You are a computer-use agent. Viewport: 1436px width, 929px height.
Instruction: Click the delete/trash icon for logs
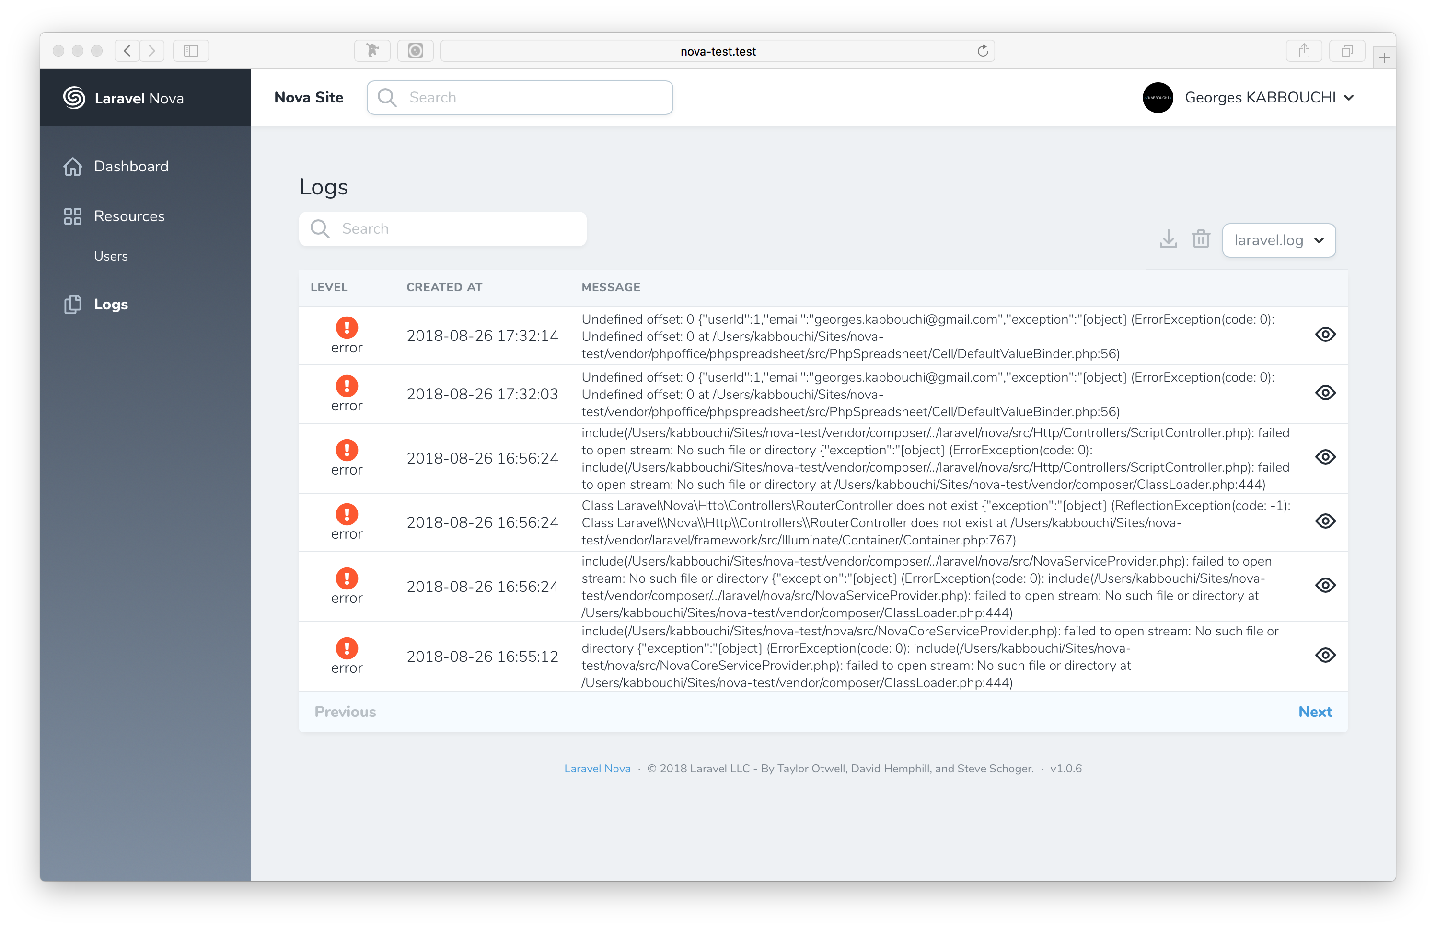click(1201, 239)
